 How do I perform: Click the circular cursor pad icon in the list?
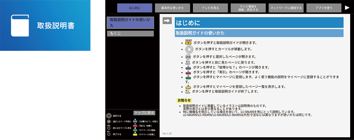tap(189, 49)
